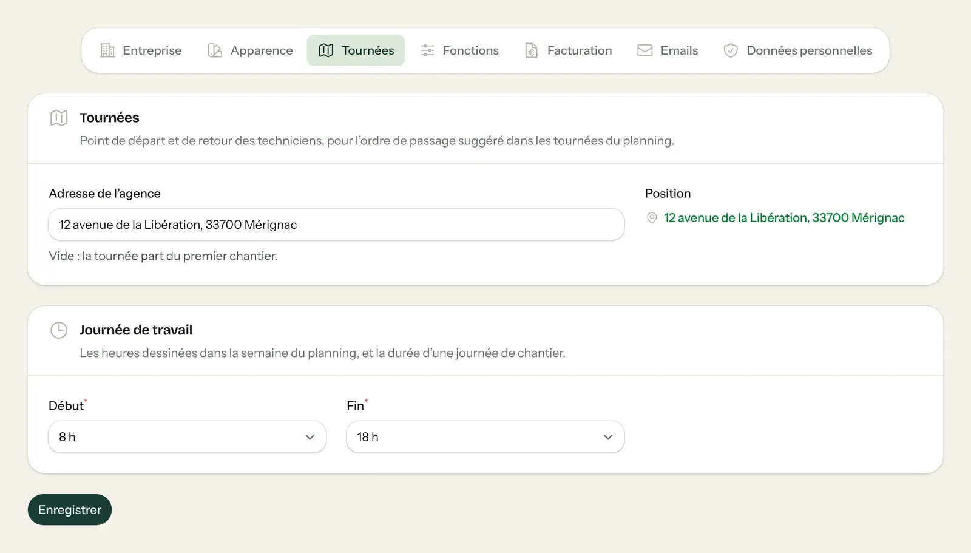Click the chevron in the Fin field
Viewport: 971px width, 553px height.
[608, 437]
